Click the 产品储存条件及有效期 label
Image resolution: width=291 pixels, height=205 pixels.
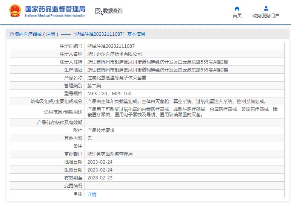point(60,123)
